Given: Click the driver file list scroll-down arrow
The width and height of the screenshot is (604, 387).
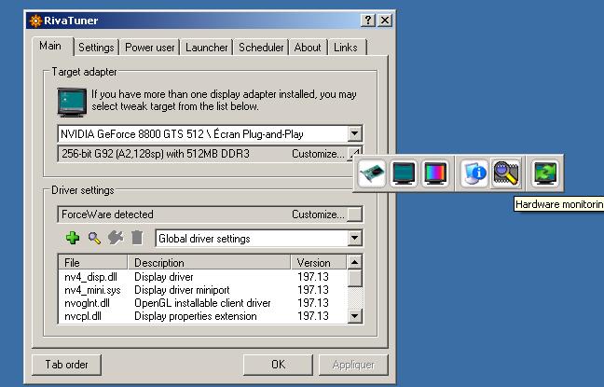Looking at the screenshot, I should click(354, 316).
